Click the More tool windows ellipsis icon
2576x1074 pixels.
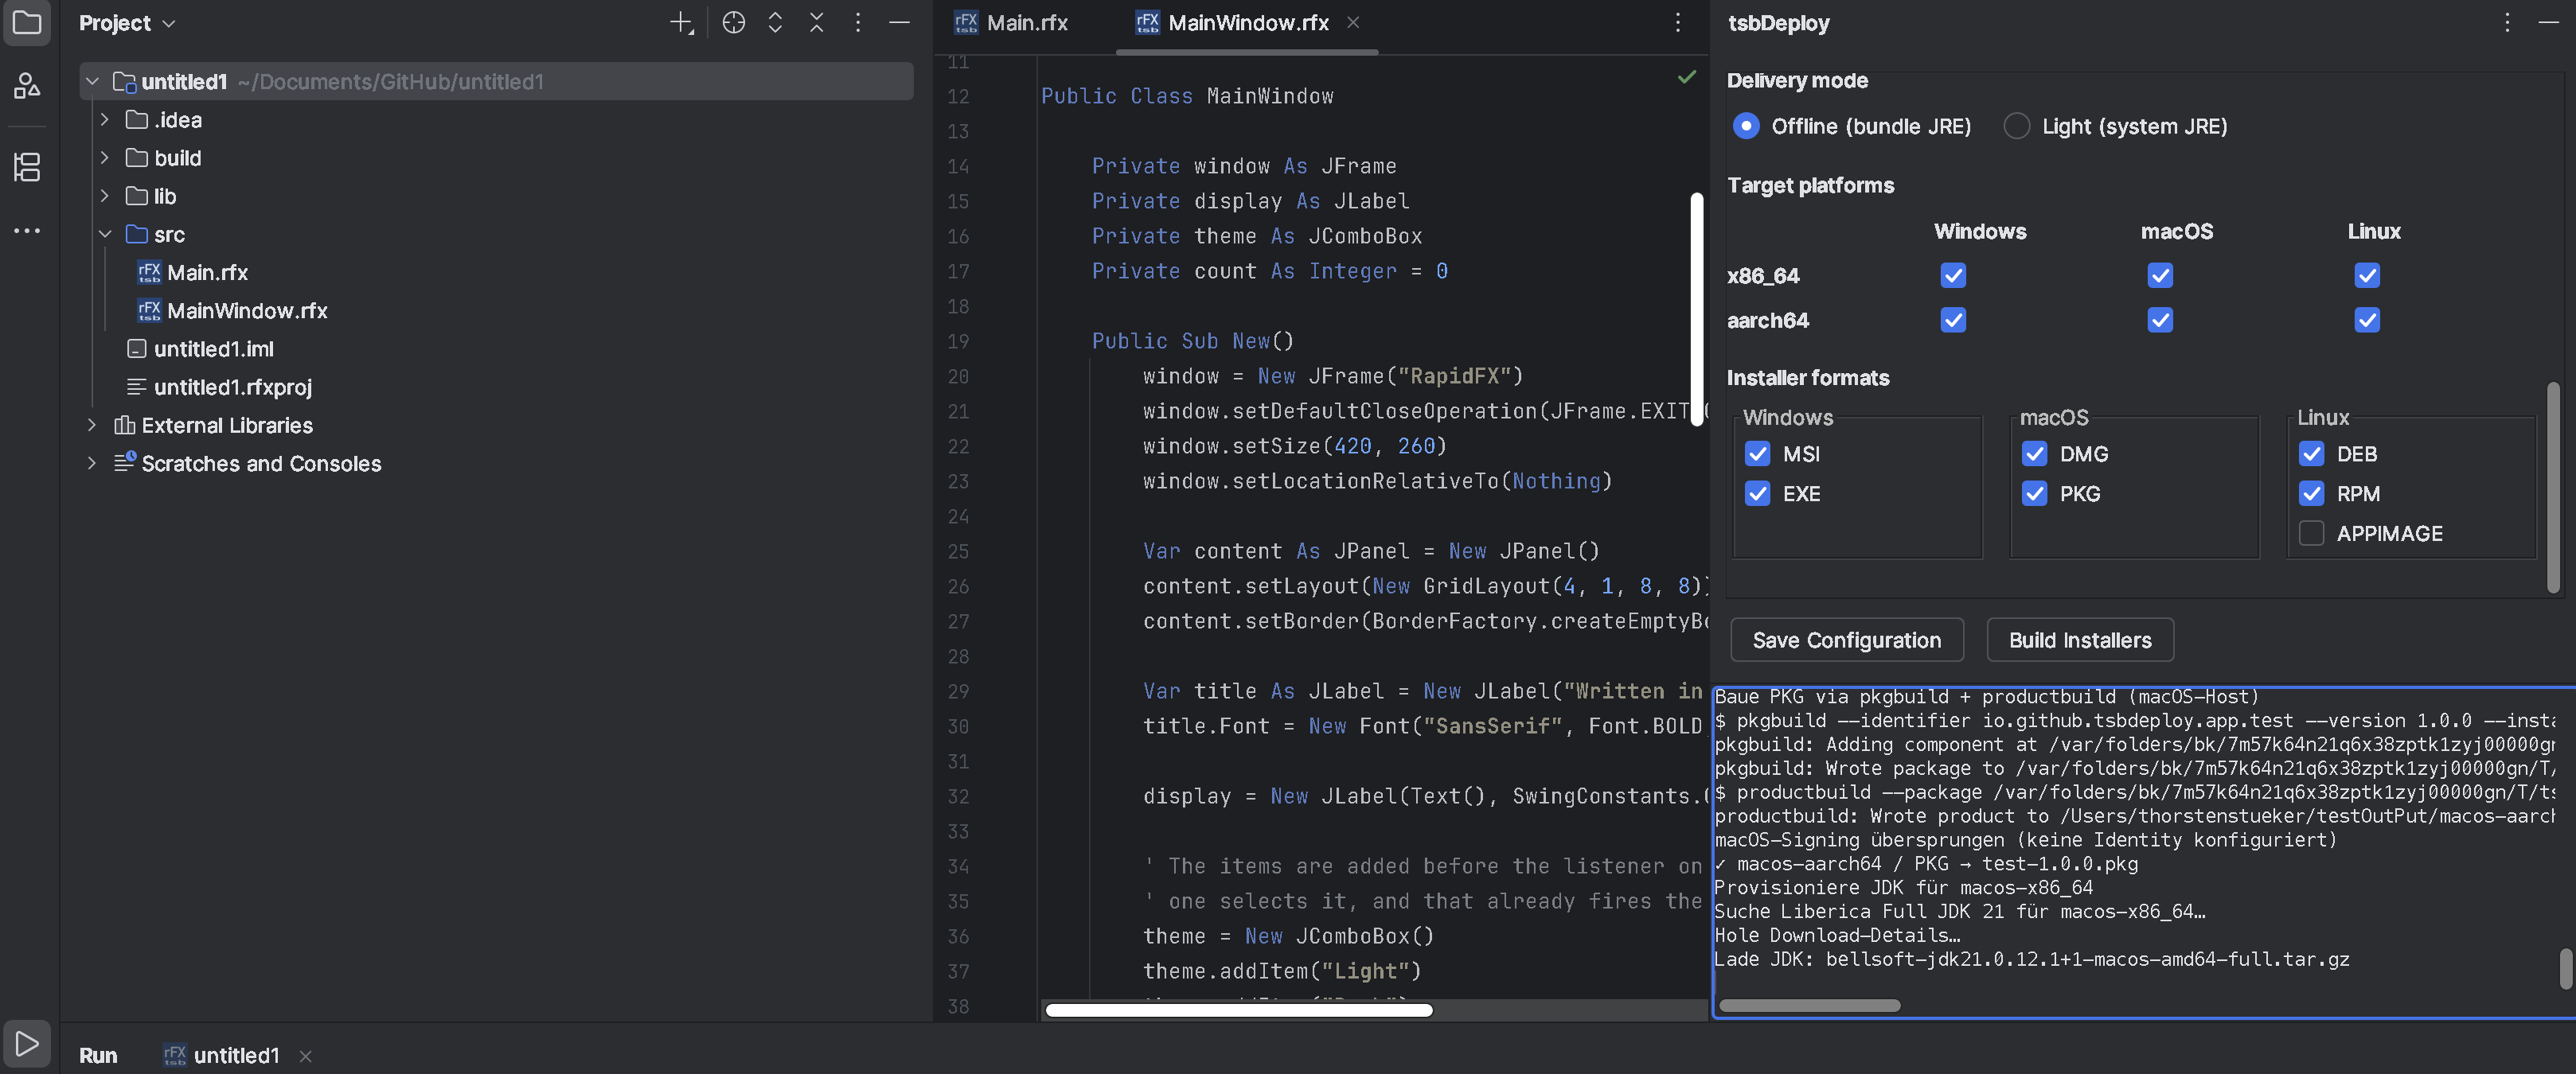coord(27,231)
